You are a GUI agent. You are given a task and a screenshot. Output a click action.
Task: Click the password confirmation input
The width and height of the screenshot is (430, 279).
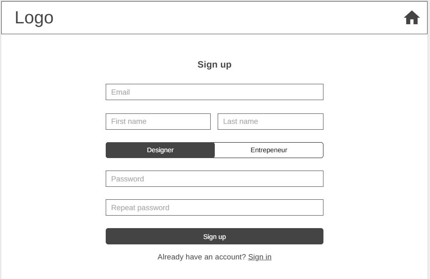(x=214, y=208)
